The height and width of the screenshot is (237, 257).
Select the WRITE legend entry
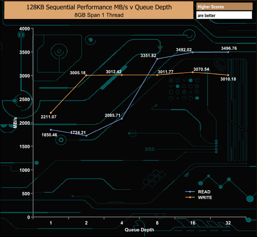click(x=198, y=197)
